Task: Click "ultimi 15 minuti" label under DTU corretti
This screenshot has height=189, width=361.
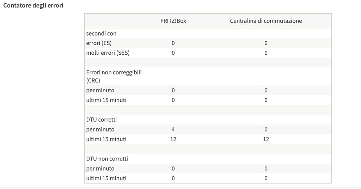Action: point(106,139)
